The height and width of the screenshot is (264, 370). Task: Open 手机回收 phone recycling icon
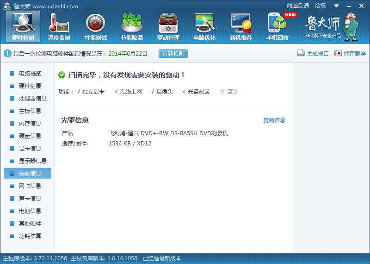(277, 26)
